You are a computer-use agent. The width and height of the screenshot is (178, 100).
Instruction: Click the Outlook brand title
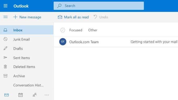[x=21, y=6]
